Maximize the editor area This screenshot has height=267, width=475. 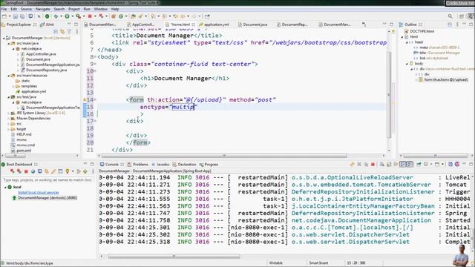point(391,24)
